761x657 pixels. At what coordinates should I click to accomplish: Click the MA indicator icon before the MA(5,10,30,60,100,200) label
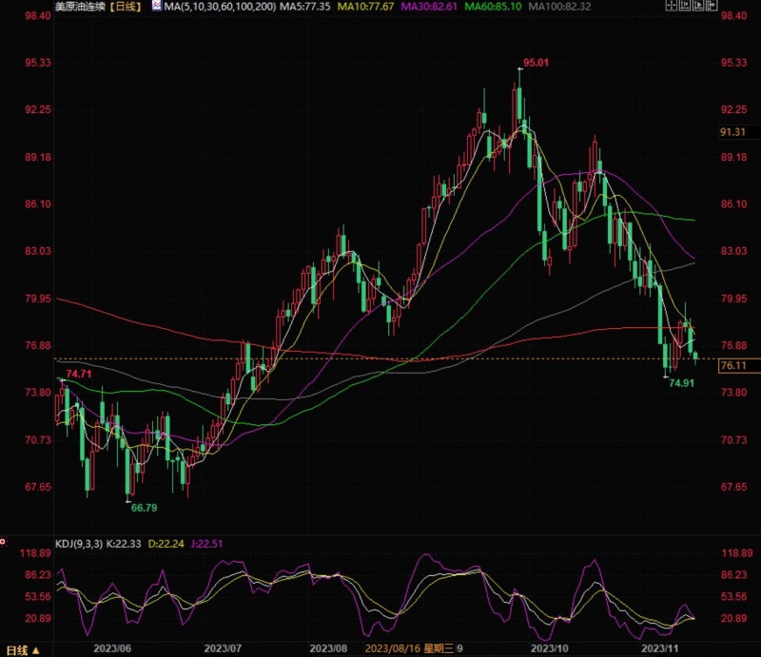coord(156,6)
